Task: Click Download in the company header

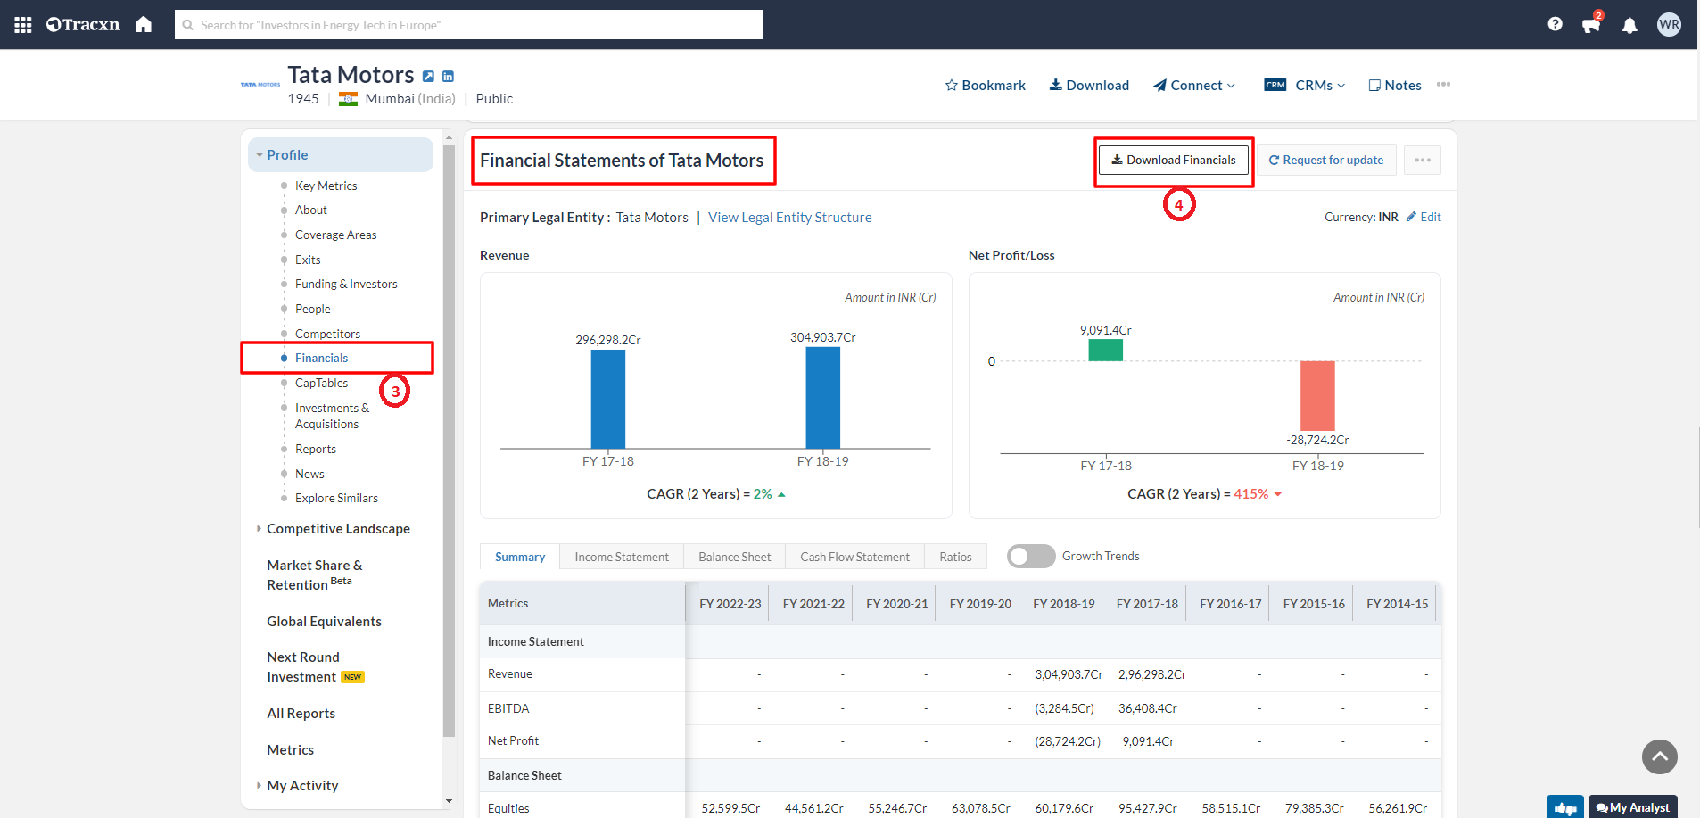Action: 1089,85
